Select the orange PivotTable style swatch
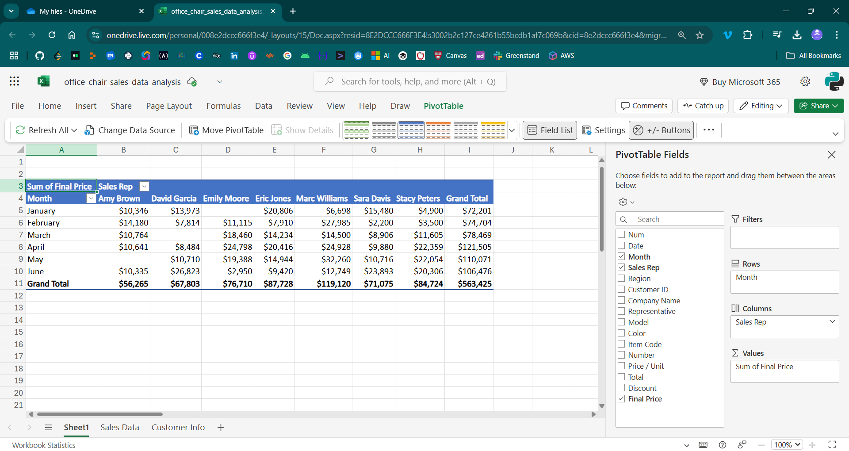The width and height of the screenshot is (849, 451). tap(438, 130)
